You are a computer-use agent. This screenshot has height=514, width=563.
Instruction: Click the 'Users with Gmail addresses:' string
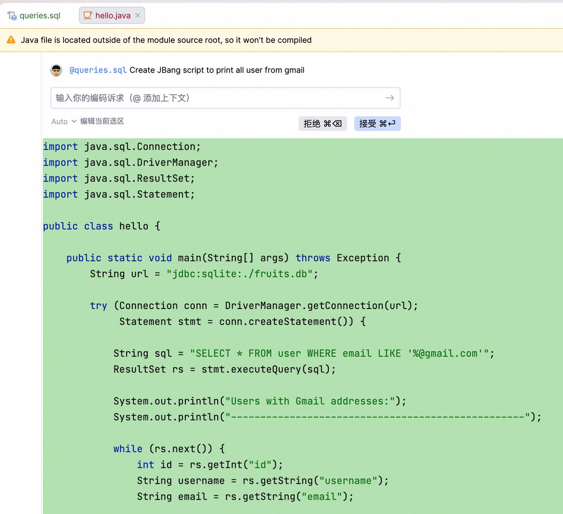[x=310, y=401]
